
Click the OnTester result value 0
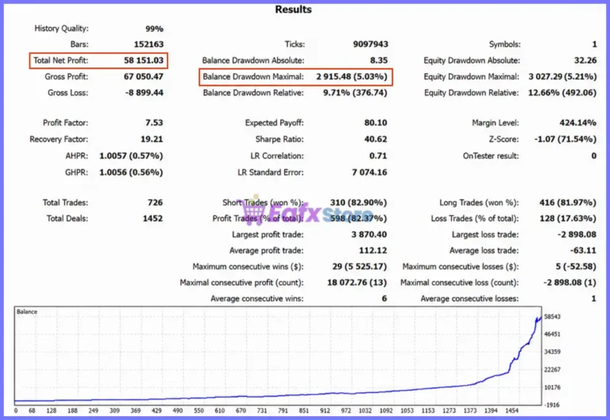point(594,156)
